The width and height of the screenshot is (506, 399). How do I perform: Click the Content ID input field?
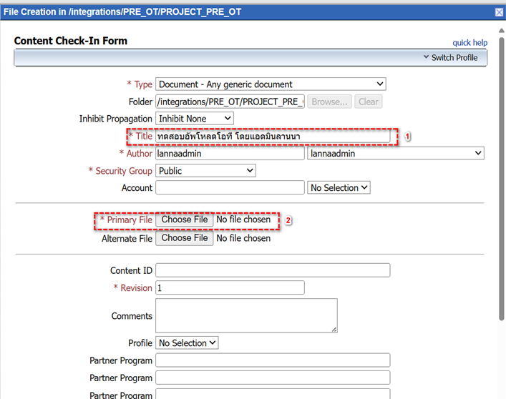pyautogui.click(x=273, y=270)
